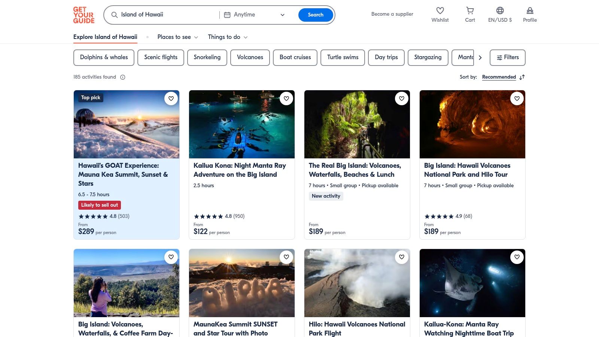Click the search magnifier icon
The height and width of the screenshot is (337, 599).
pos(115,15)
